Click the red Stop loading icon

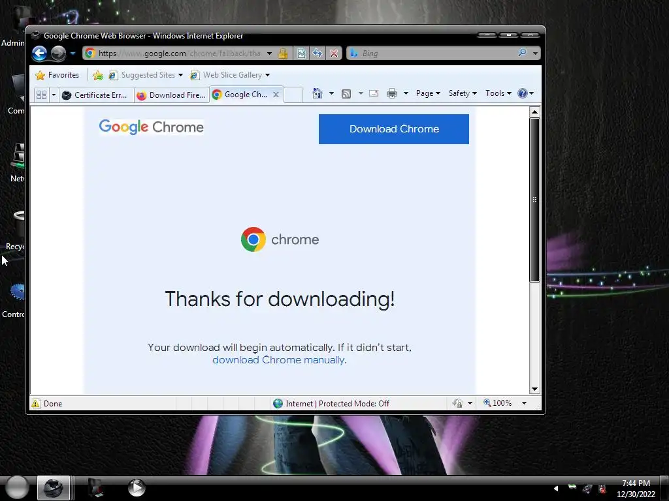point(334,53)
